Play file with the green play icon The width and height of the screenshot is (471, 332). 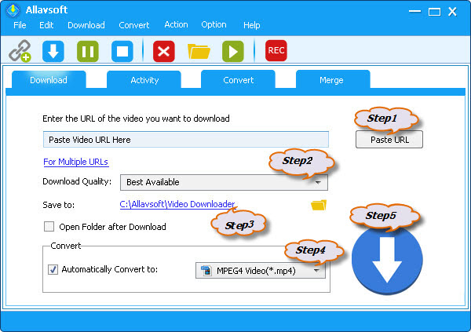coord(233,51)
